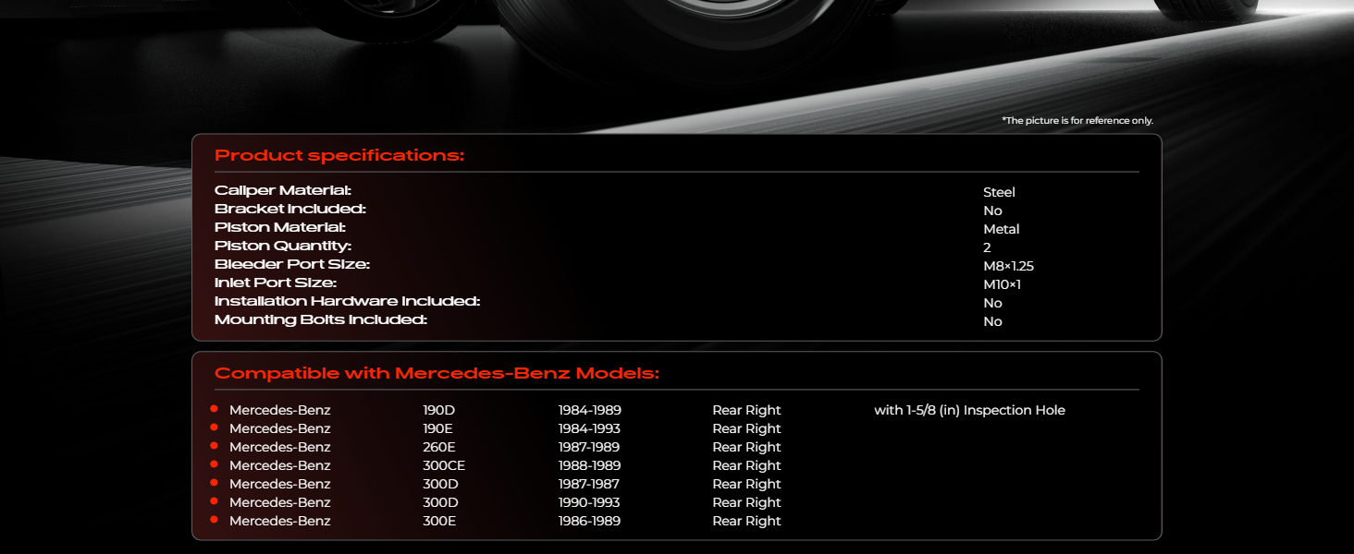Click the '1990-1993' year range for 300D
Screen dimensions: 1354x554
[x=589, y=502]
